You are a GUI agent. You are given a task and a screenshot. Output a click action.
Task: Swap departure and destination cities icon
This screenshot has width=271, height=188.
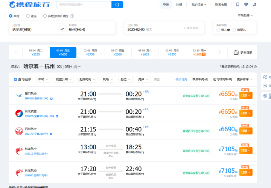[62, 29]
